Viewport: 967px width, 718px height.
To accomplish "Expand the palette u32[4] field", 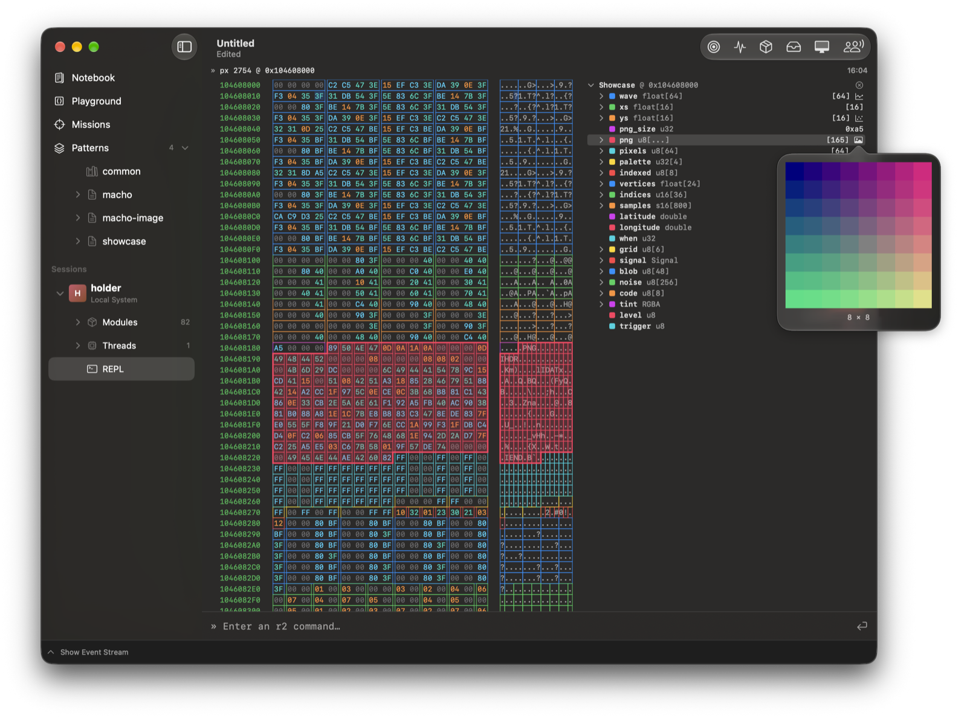I will point(601,162).
